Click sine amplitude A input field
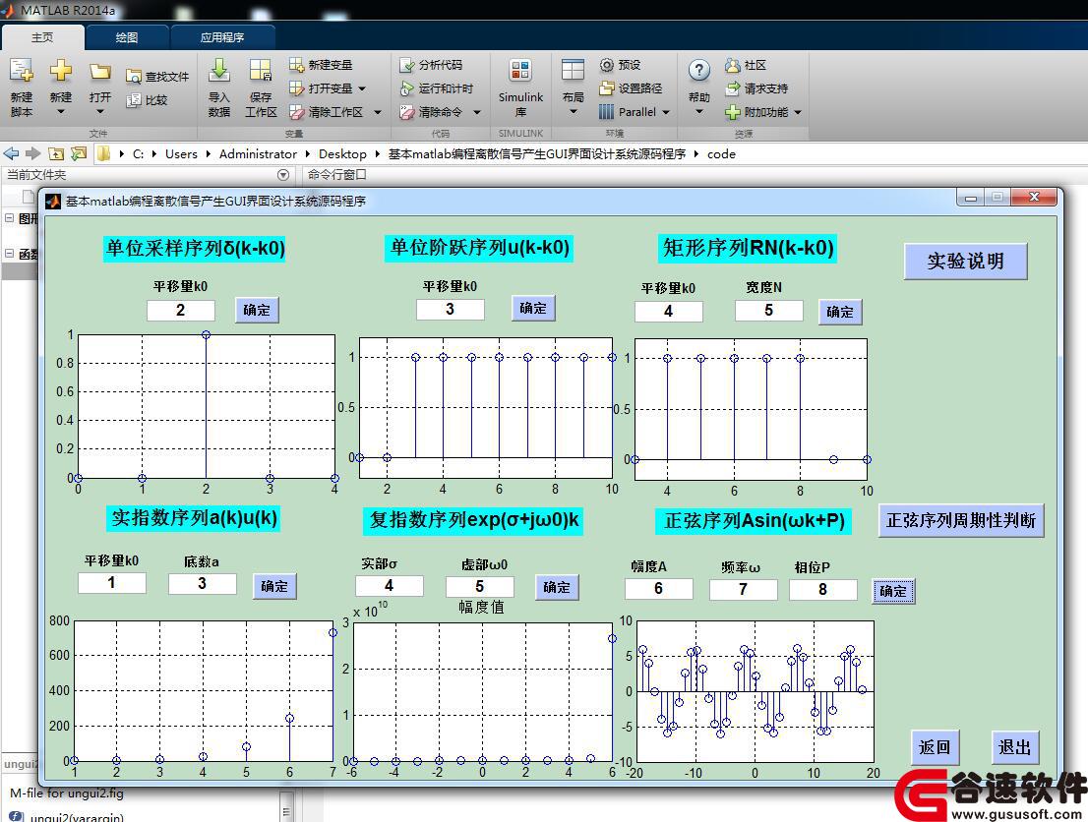This screenshot has width=1088, height=822. 658,589
